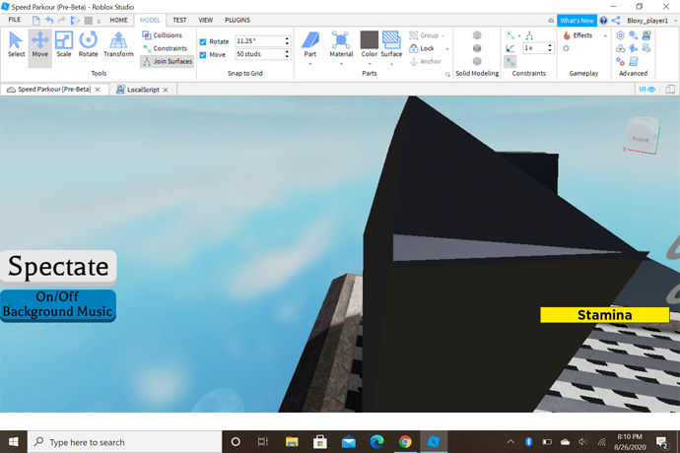Toggle the Rotate snap checkbox
Viewport: 680px width, 453px height.
(203, 41)
